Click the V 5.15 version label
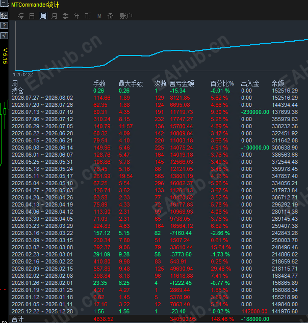The height and width of the screenshot is (323, 308). 5,56
